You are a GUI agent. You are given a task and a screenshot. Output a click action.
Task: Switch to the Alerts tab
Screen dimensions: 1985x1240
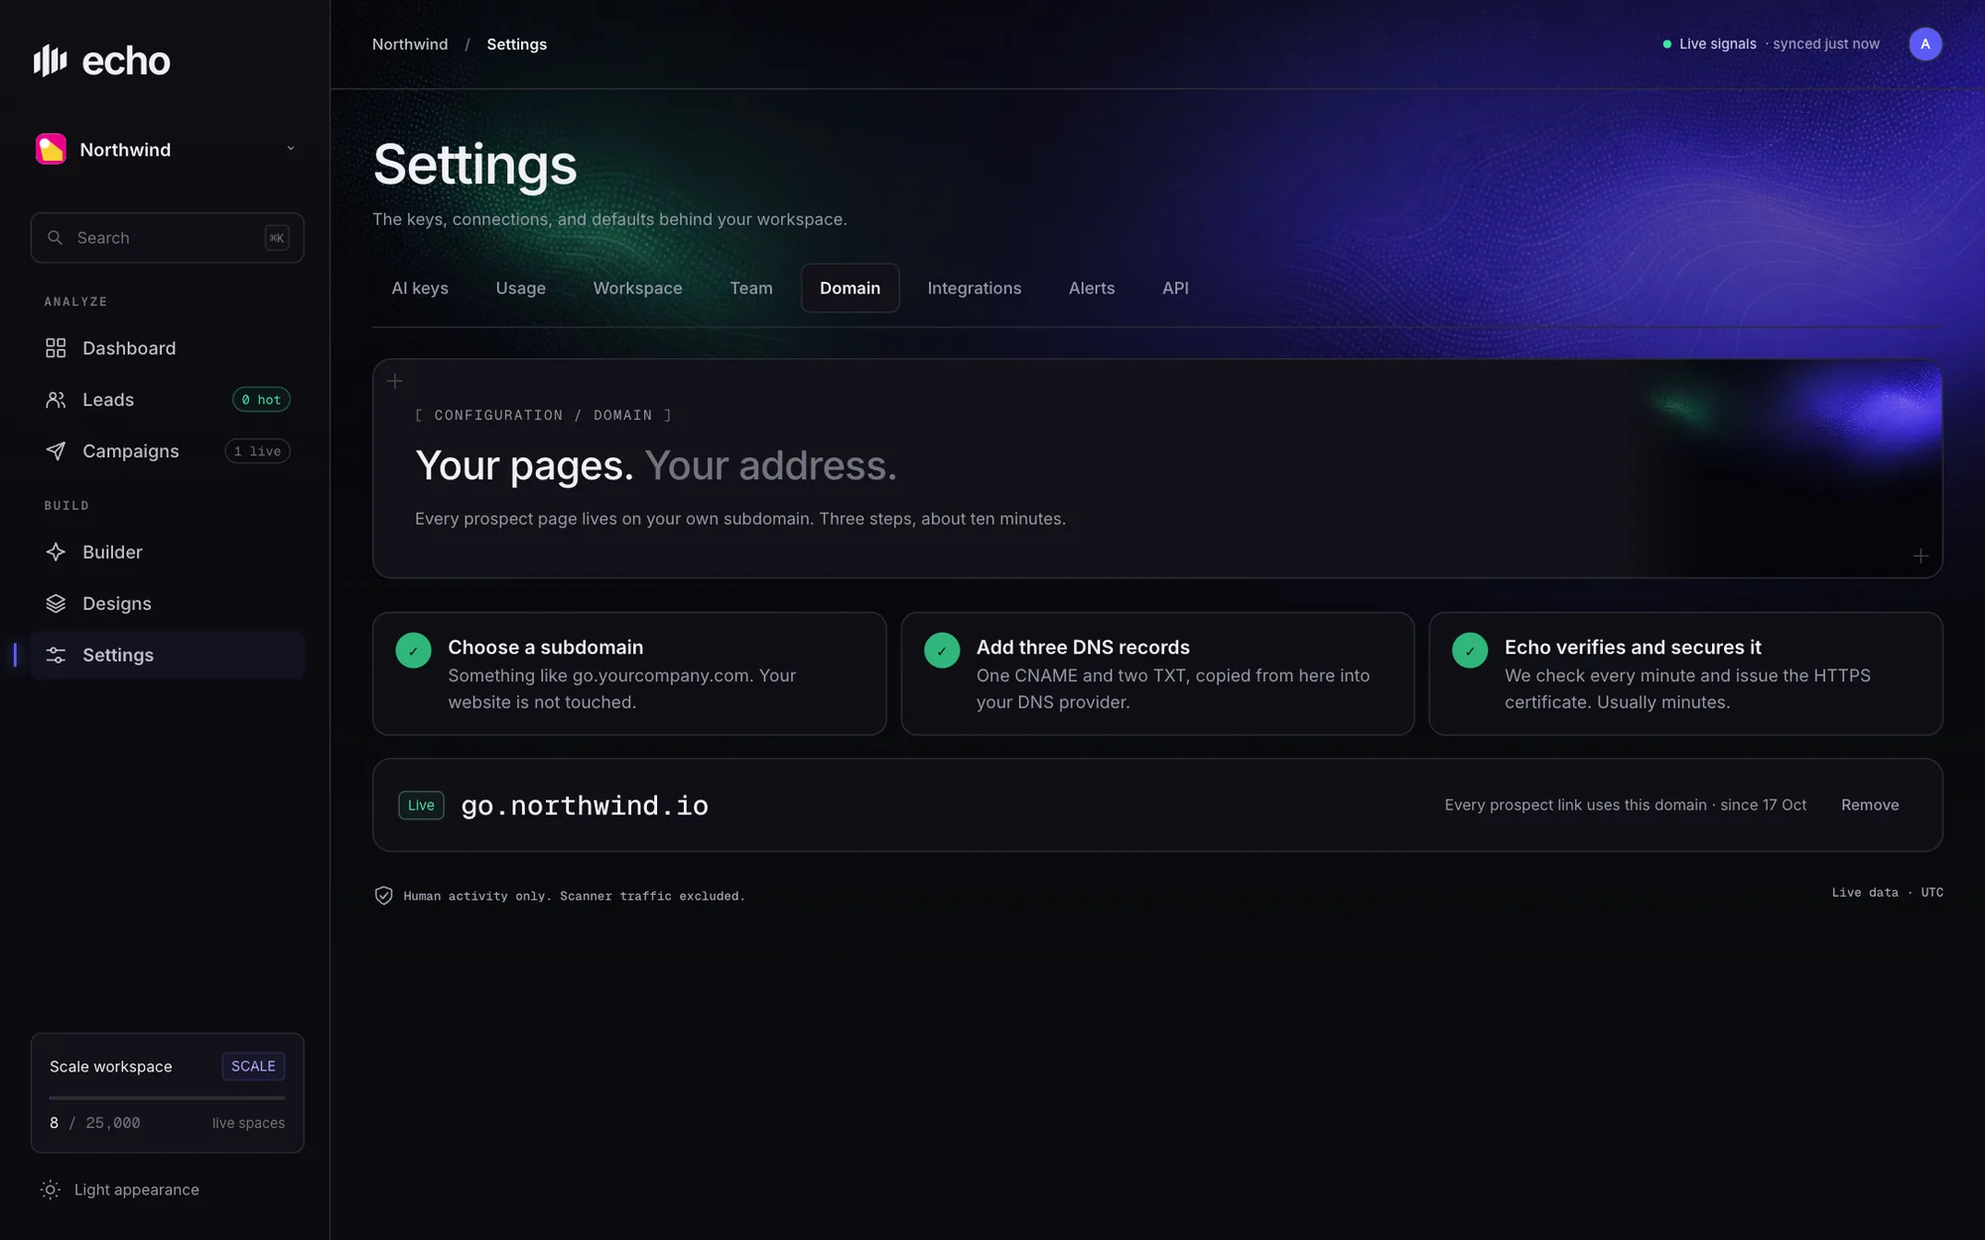click(x=1092, y=288)
